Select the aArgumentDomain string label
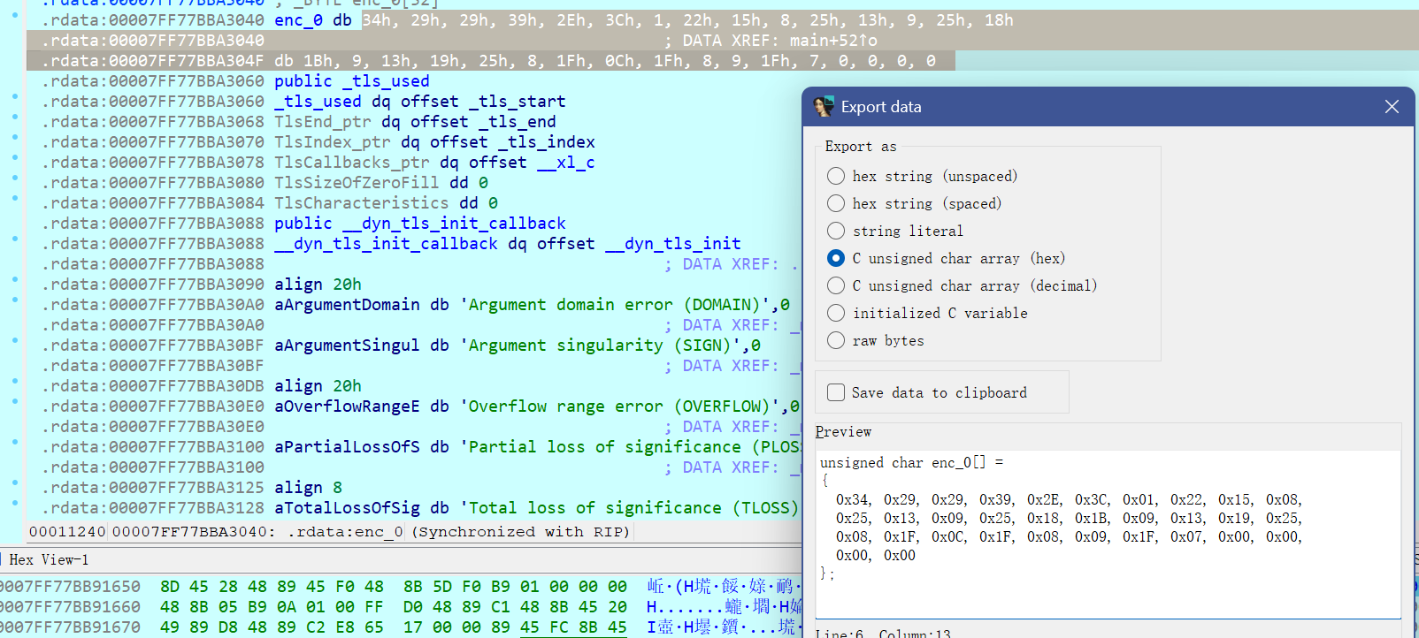Screen dimensions: 1419x638 pos(347,305)
